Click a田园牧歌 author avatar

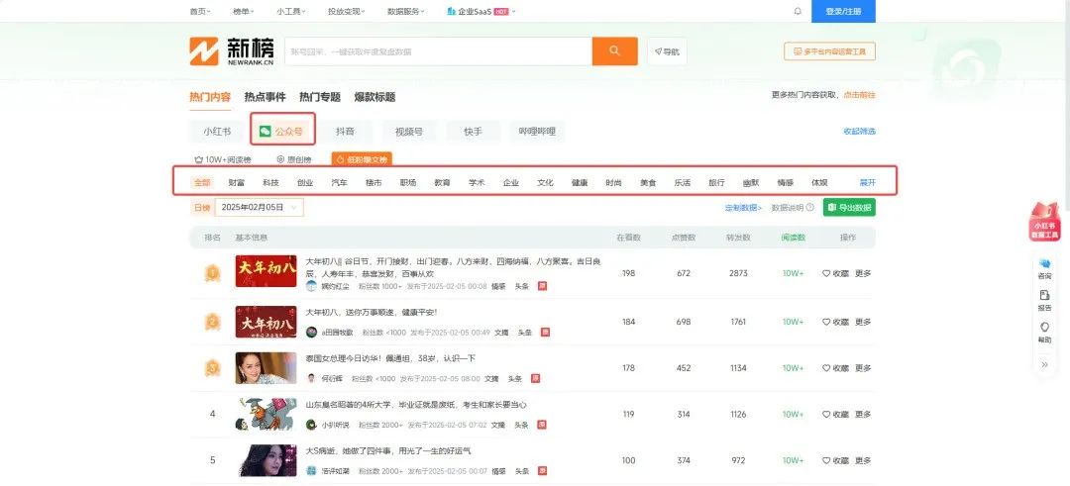click(x=311, y=332)
